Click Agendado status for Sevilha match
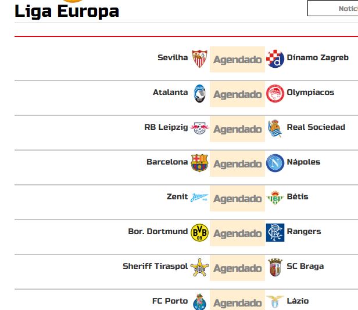 pyautogui.click(x=238, y=59)
